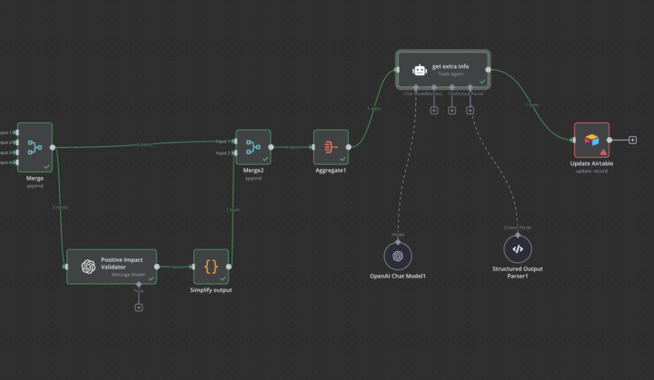
Task: Click the Simplify output node's output circle
Action: [x=229, y=267]
